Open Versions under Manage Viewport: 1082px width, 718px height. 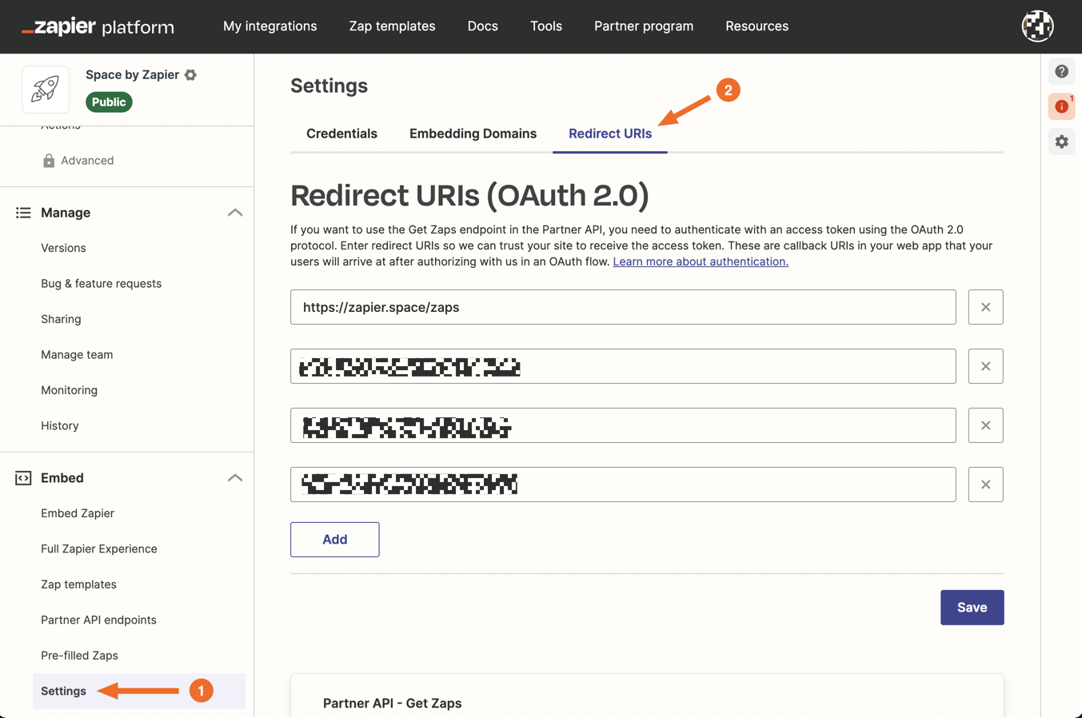[x=63, y=248]
